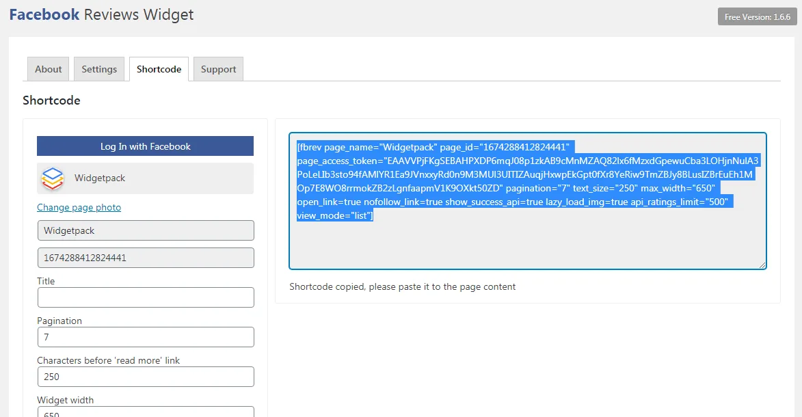The width and height of the screenshot is (802, 417).
Task: Click the page name field containing Widgetpack
Action: tap(146, 230)
